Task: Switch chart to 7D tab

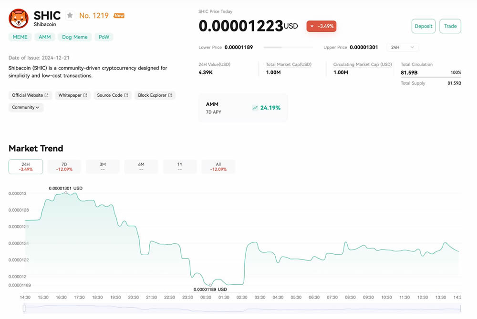Action: [64, 167]
